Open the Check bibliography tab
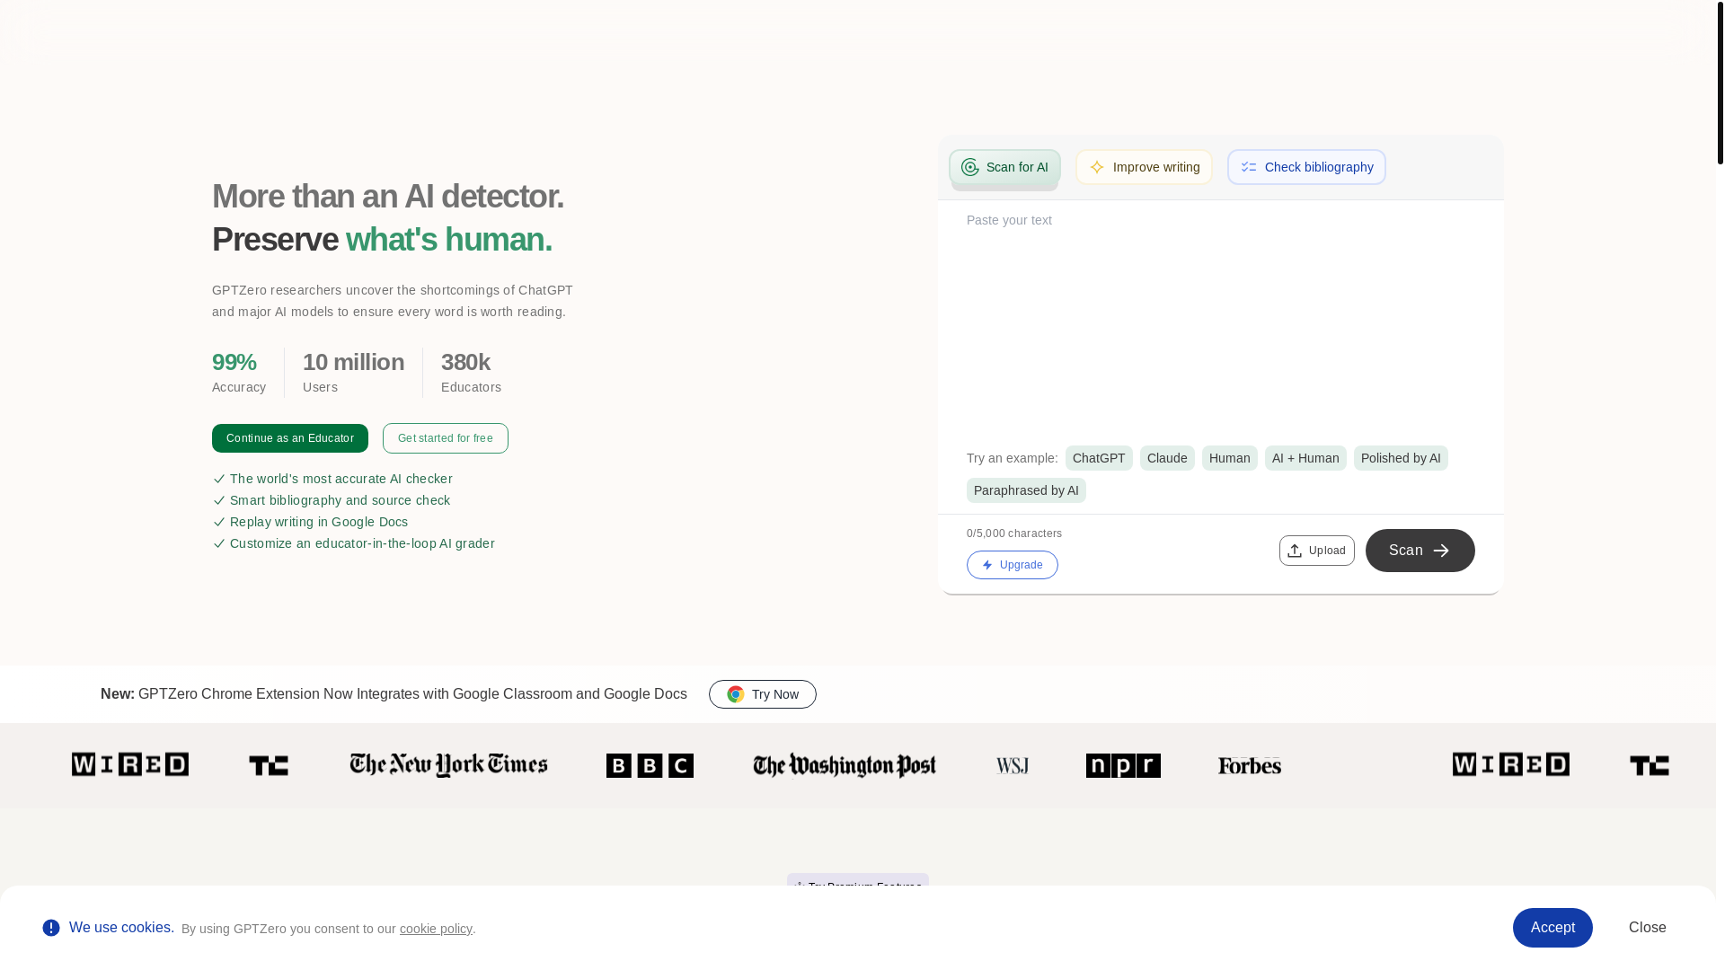Image resolution: width=1725 pixels, height=970 pixels. [x=1306, y=167]
